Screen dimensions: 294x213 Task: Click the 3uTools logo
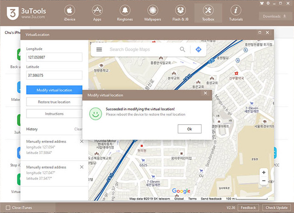[26, 13]
